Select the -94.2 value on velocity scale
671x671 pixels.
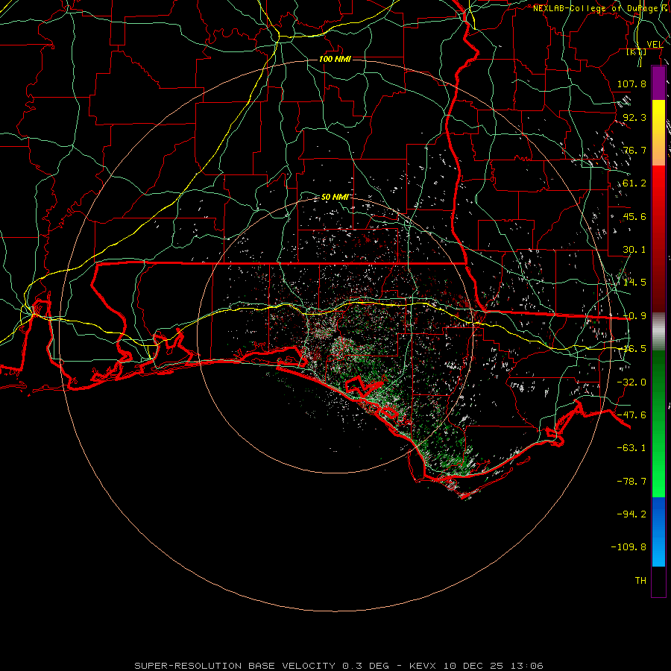click(x=631, y=514)
